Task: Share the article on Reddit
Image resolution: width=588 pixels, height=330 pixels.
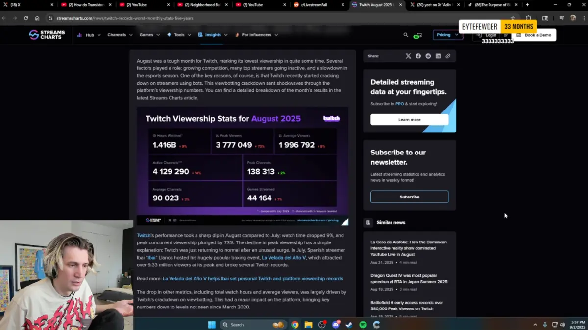Action: point(428,56)
